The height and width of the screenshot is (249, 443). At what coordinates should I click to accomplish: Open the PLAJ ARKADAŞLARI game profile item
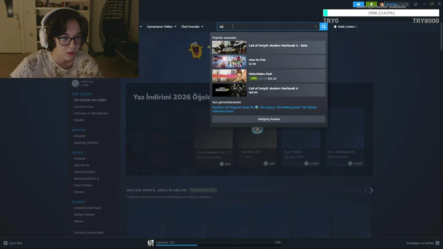345,137
